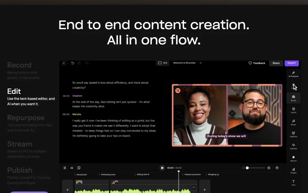Screen dimensions: 308x193
Task: Click the redo arrow icon
Action: (x=79, y=63)
